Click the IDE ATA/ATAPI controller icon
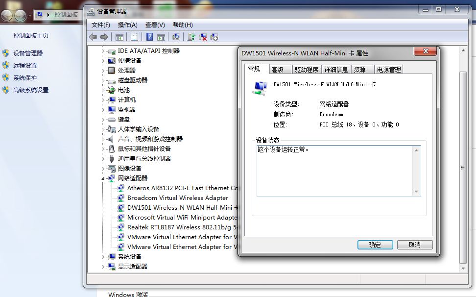The height and width of the screenshot is (297, 476). click(112, 51)
